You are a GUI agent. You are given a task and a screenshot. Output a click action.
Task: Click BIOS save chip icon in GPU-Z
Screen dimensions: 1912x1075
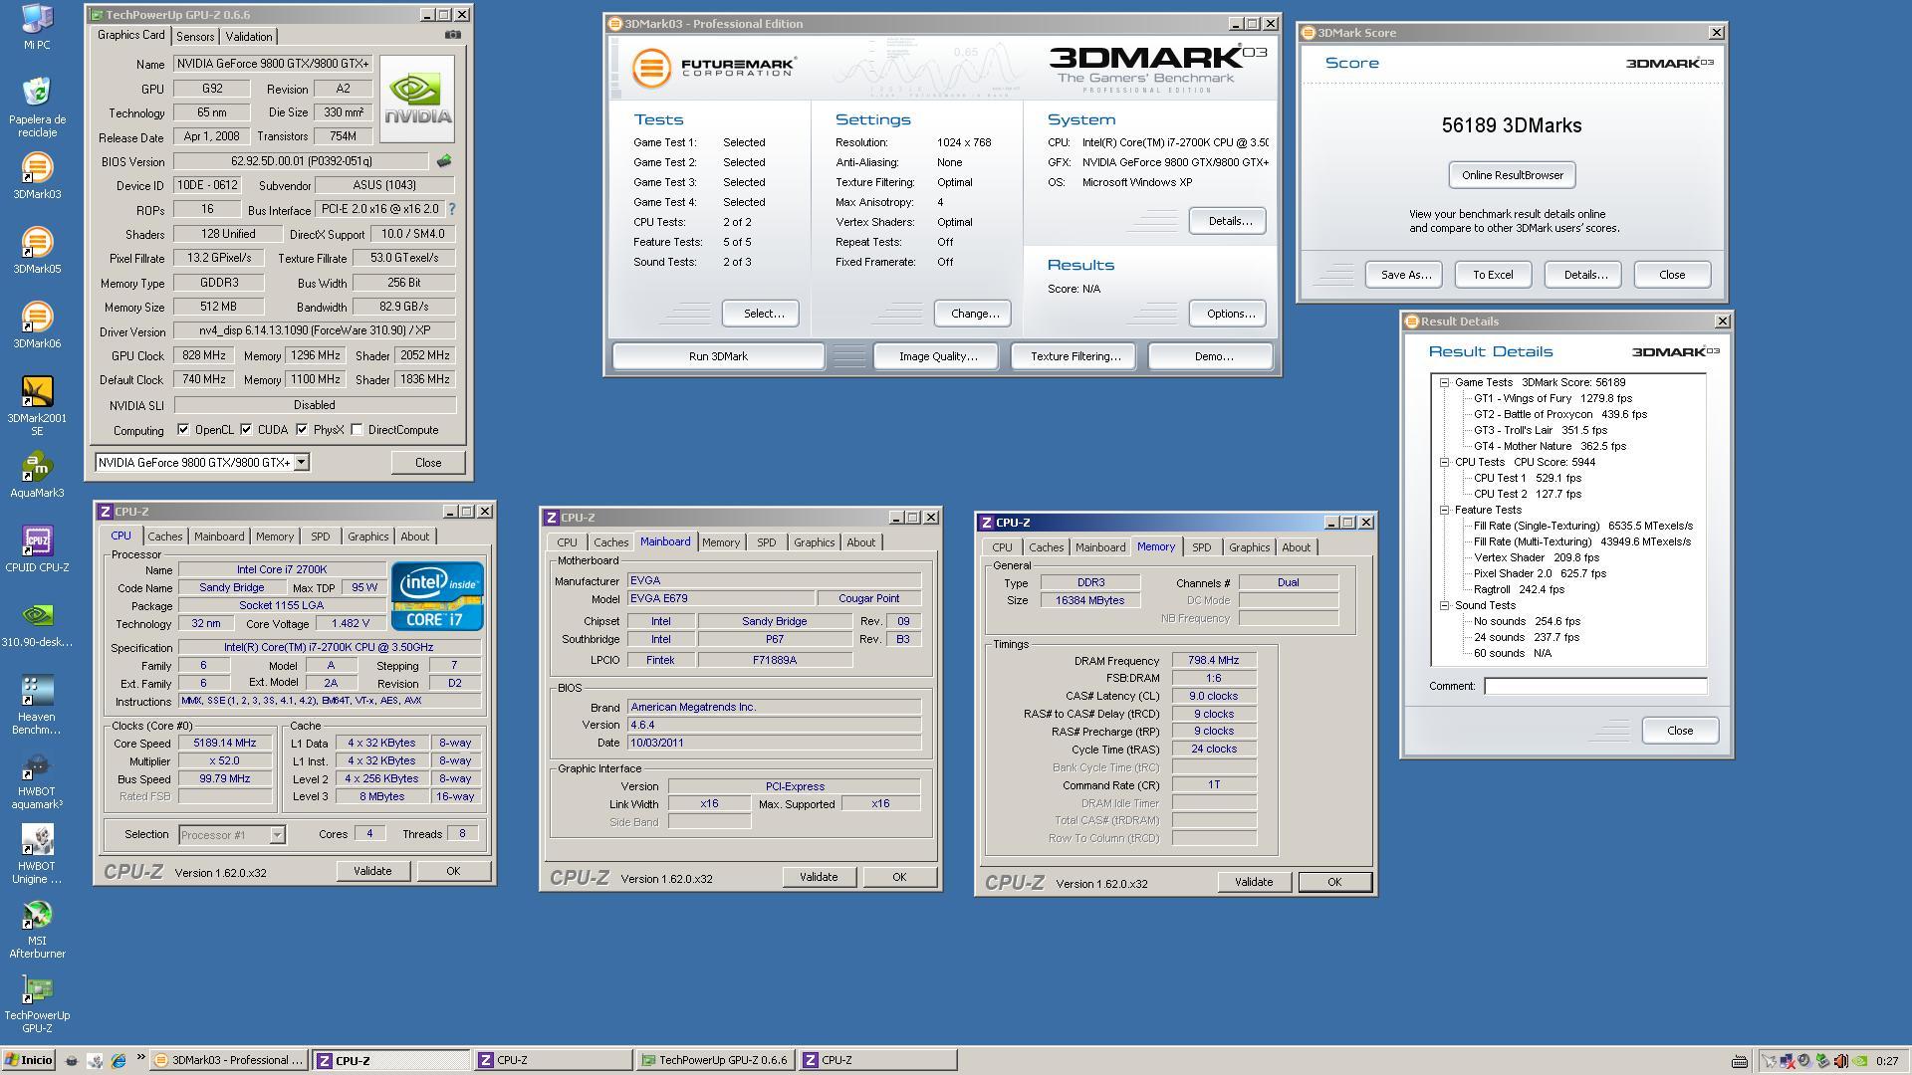[x=444, y=160]
